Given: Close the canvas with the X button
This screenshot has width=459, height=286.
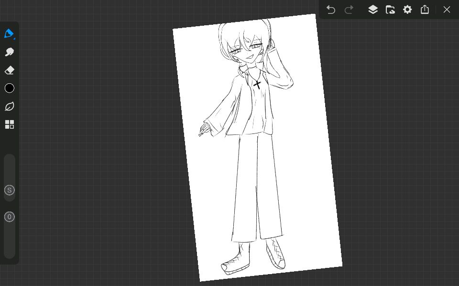Looking at the screenshot, I should (x=447, y=10).
